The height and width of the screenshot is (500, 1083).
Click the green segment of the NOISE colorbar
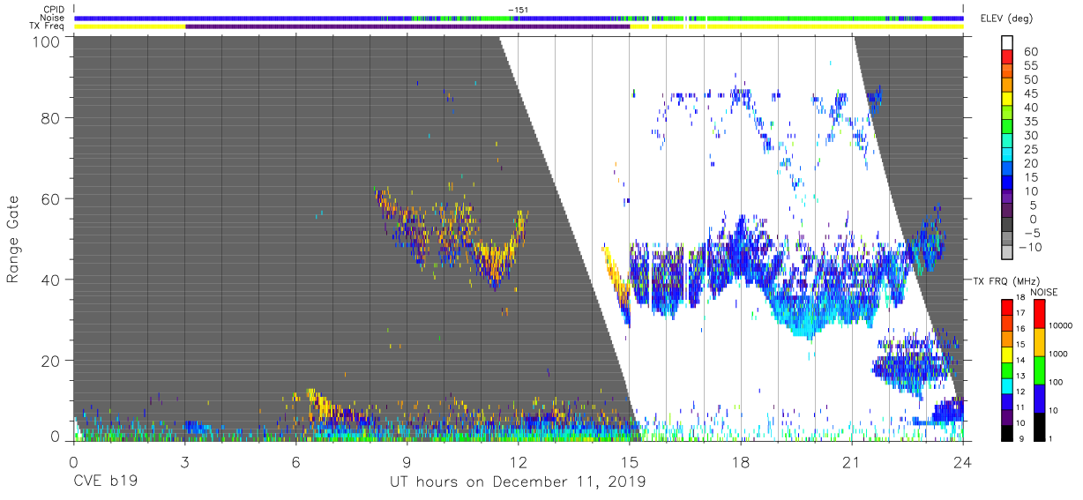pyautogui.click(x=1040, y=370)
